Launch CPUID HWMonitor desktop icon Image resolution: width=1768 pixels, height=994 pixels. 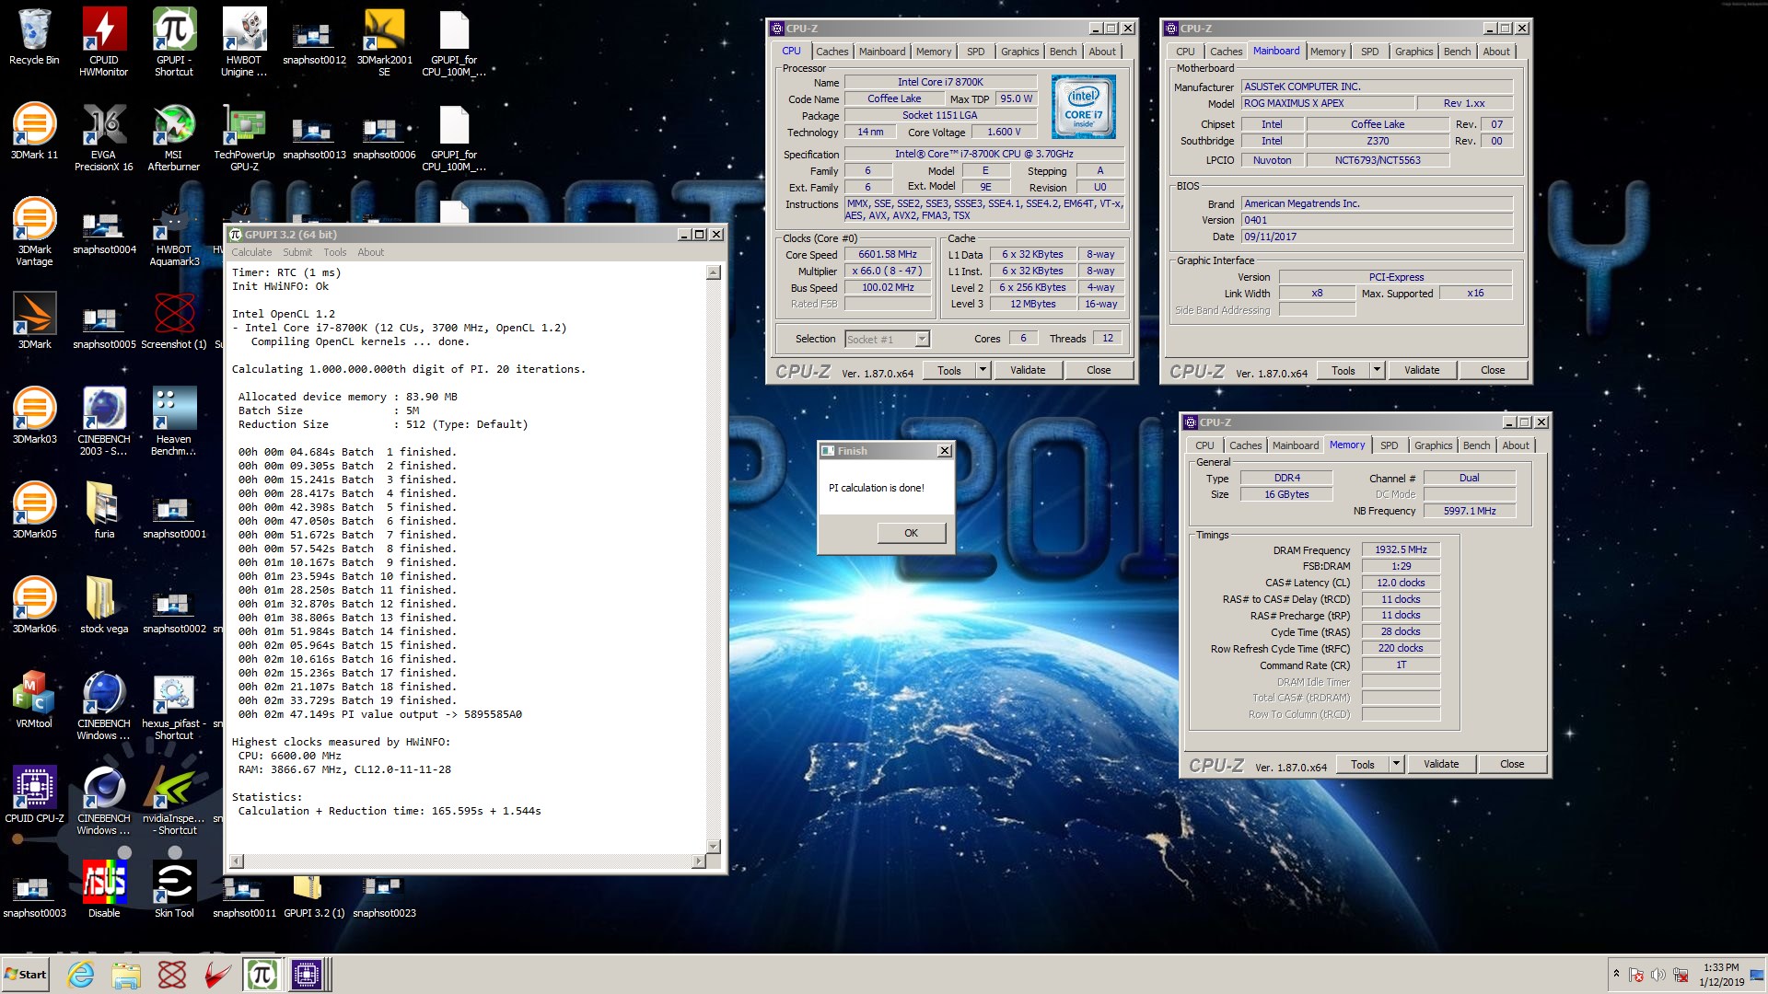pos(104,41)
